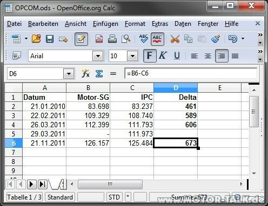The height and width of the screenshot is (206, 268).
Task: Click the Sum sigma icon
Action: coord(99,73)
